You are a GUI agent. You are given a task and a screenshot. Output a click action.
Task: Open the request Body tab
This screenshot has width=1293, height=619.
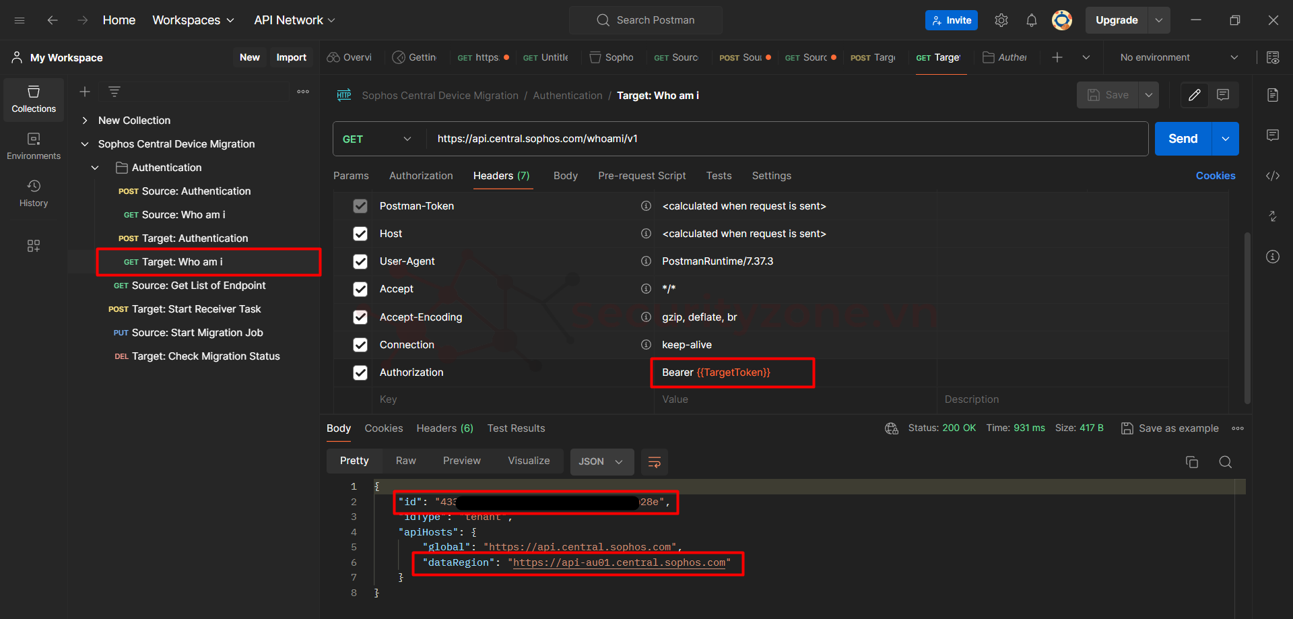[x=566, y=176]
